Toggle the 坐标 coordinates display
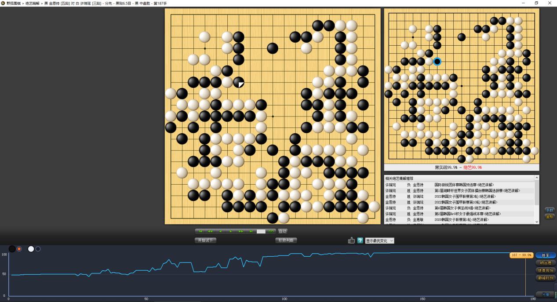Viewport: 557px width, 302px height. [550, 216]
